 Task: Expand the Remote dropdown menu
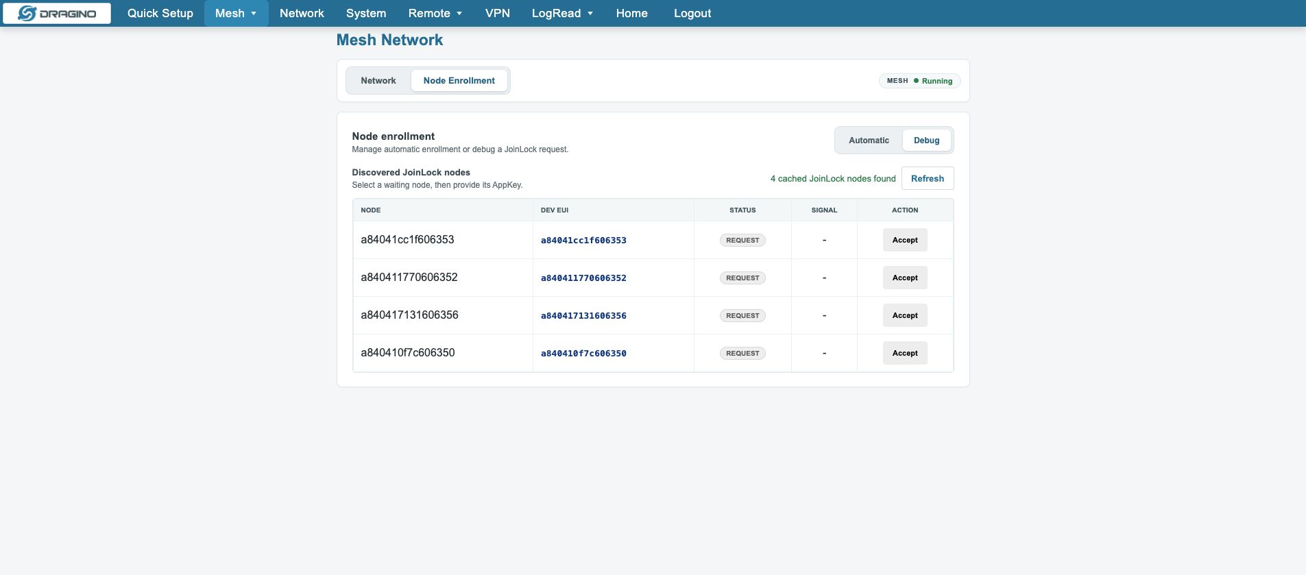(x=435, y=13)
